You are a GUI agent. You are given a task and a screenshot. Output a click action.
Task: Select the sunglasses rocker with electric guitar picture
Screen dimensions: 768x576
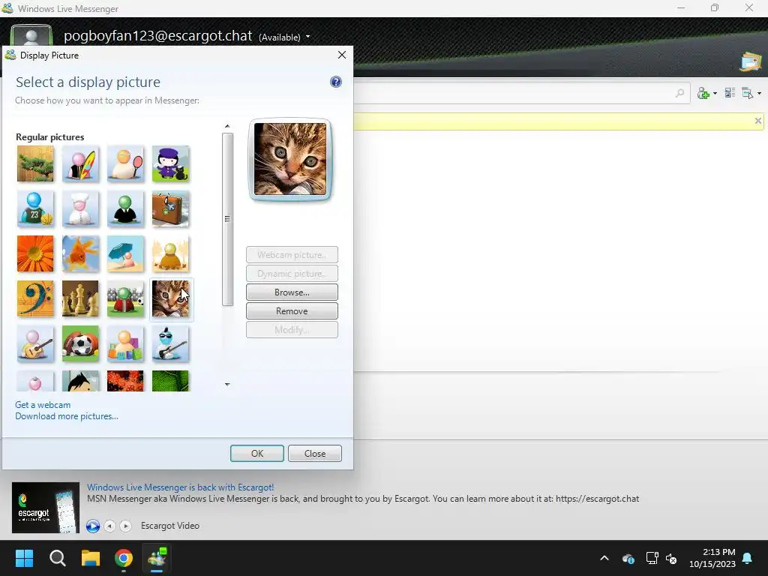coord(170,343)
